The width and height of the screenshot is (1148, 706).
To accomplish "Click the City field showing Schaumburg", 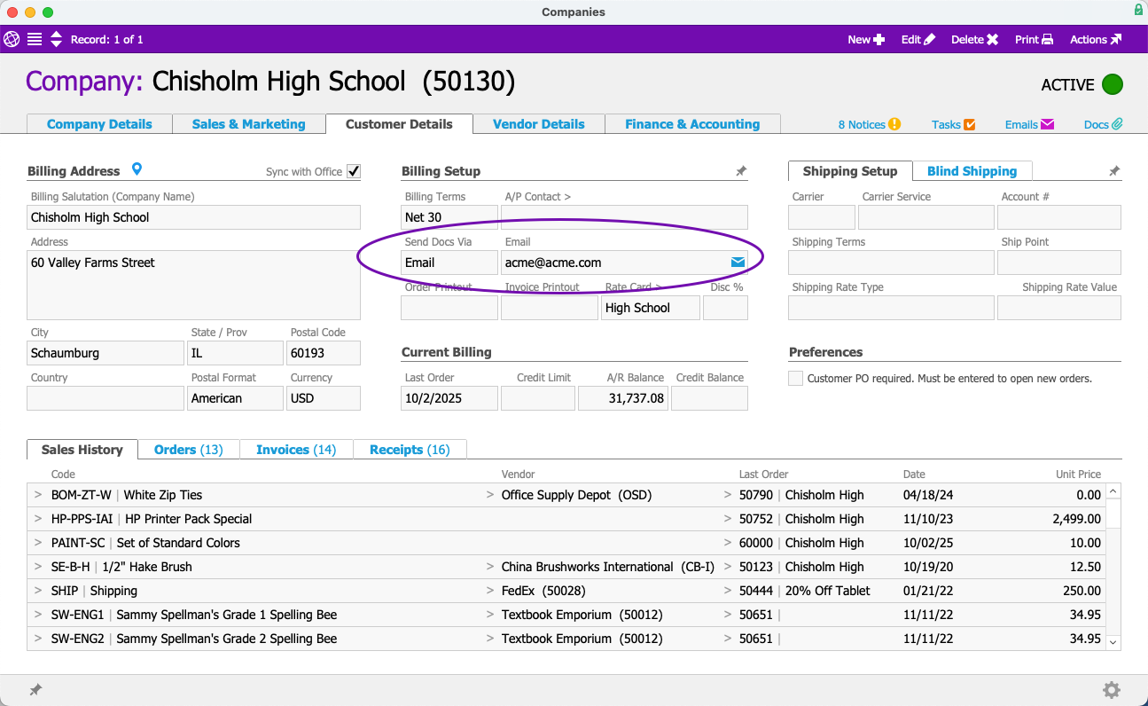I will point(105,353).
